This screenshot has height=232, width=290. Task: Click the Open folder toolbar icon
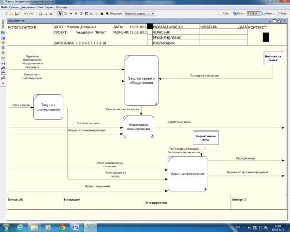click(x=11, y=14)
